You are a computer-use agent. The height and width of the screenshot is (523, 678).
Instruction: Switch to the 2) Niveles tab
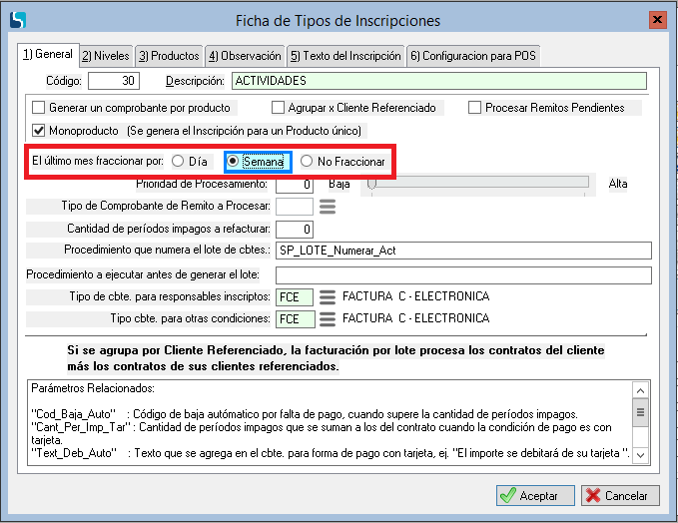(104, 56)
